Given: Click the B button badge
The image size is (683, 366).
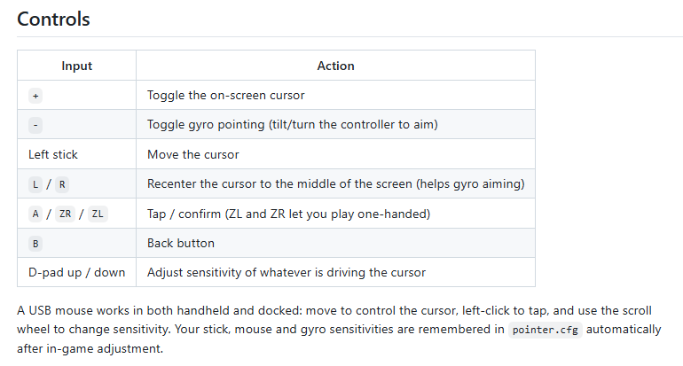Looking at the screenshot, I should tap(35, 244).
